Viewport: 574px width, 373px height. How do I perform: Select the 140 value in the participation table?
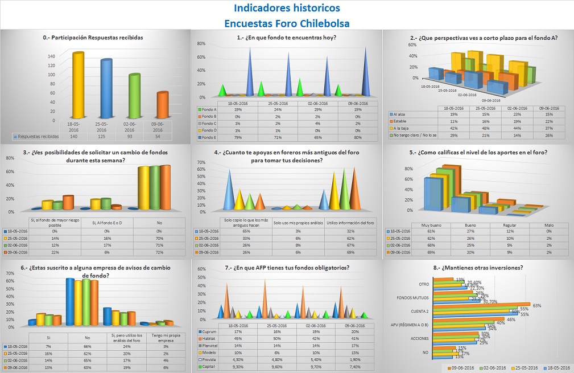74,136
